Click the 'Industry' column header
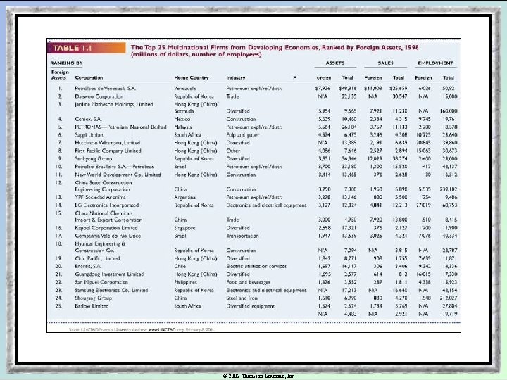This screenshot has width=507, height=380. click(x=236, y=78)
